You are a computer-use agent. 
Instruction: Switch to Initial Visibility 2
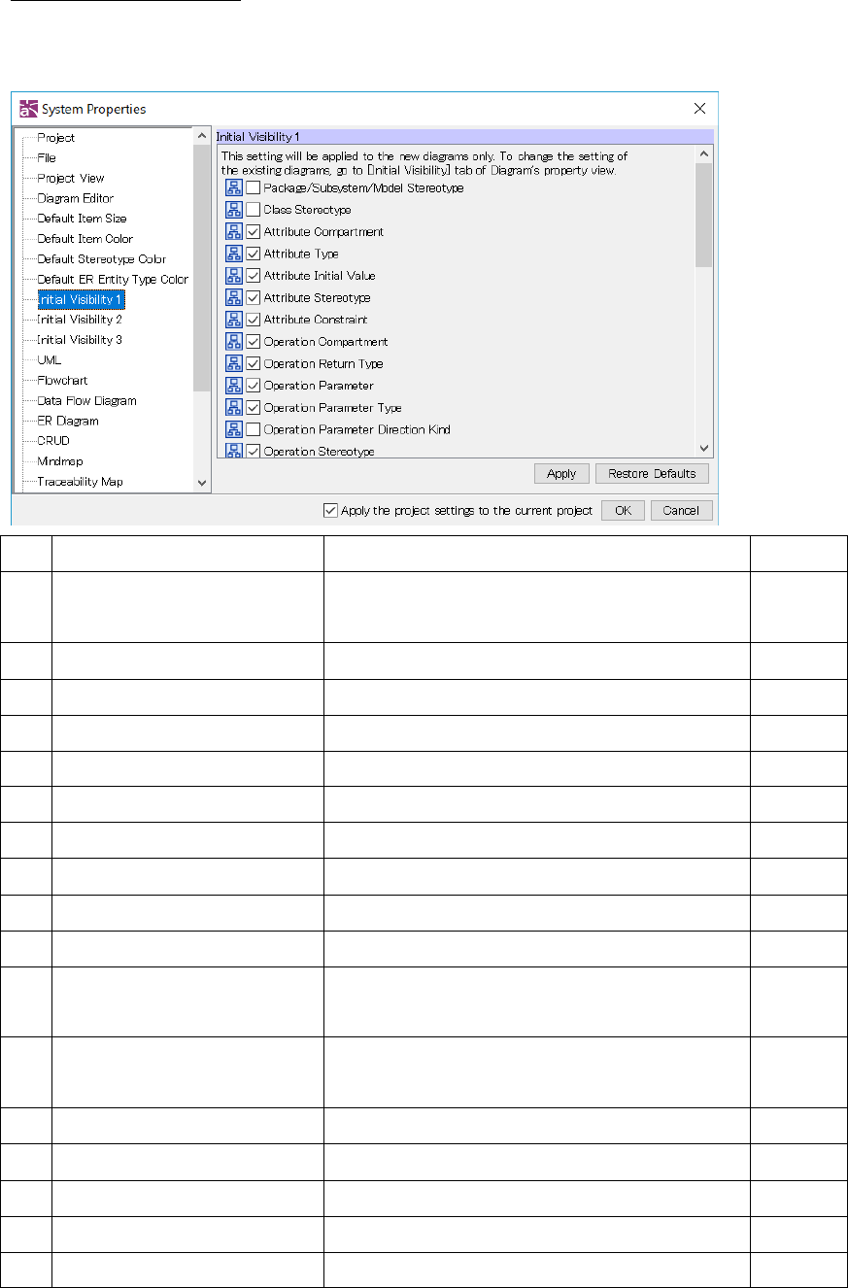click(x=80, y=320)
